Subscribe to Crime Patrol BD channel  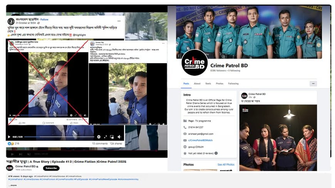[x=51, y=168]
